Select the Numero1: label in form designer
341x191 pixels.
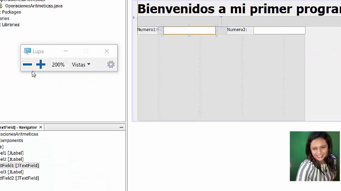[x=147, y=30]
